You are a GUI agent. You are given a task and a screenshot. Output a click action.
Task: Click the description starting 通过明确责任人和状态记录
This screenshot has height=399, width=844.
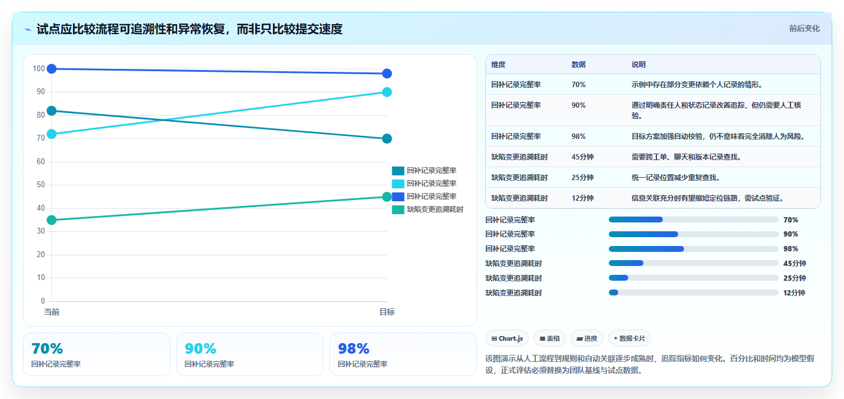pyautogui.click(x=716, y=110)
